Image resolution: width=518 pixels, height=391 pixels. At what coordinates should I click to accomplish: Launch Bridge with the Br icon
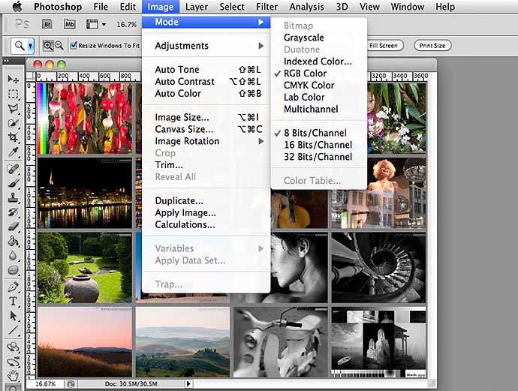tap(49, 25)
